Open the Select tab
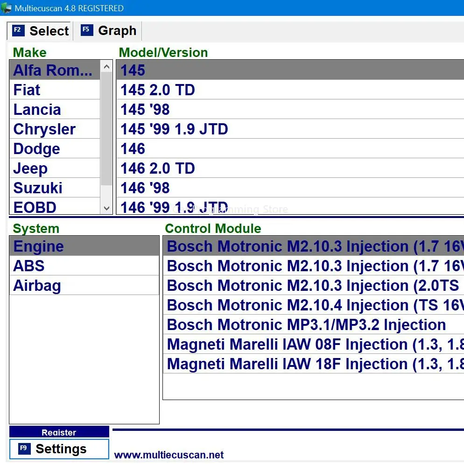 click(x=39, y=30)
